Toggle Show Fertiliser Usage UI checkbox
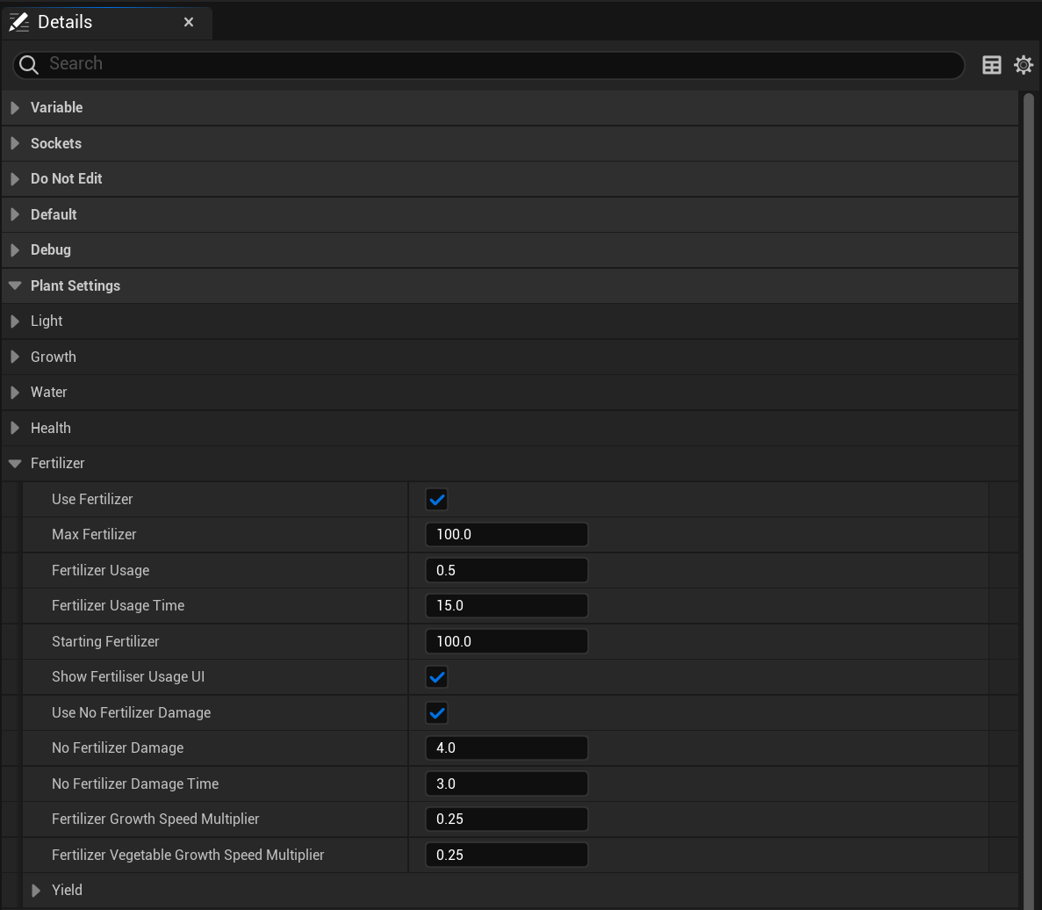Image resolution: width=1042 pixels, height=910 pixels. pyautogui.click(x=436, y=677)
